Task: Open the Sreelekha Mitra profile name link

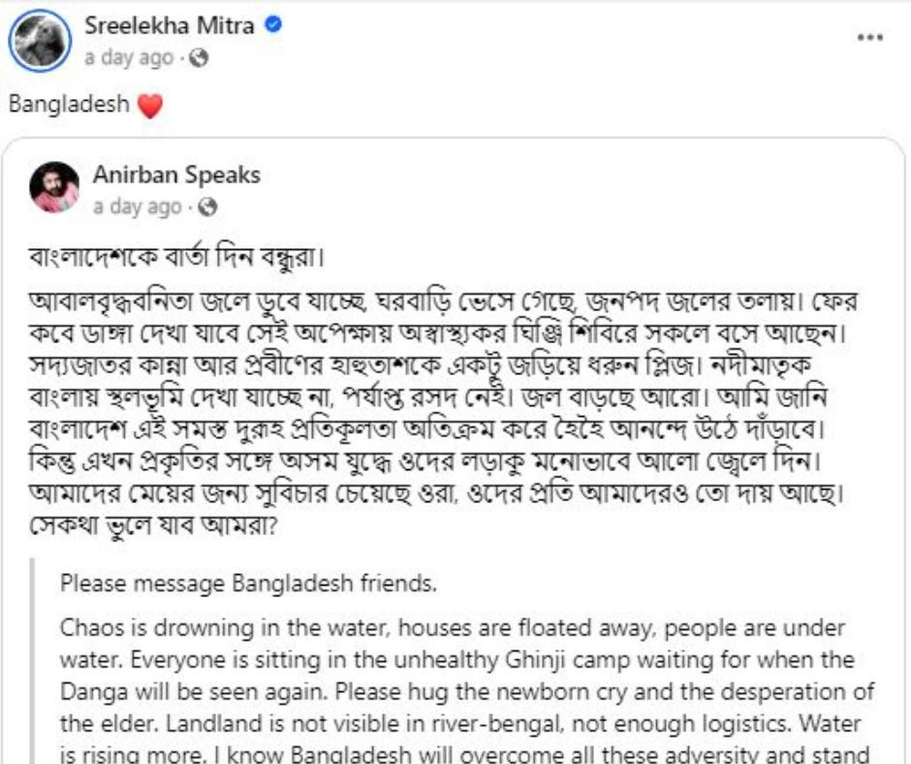Action: pyautogui.click(x=170, y=26)
